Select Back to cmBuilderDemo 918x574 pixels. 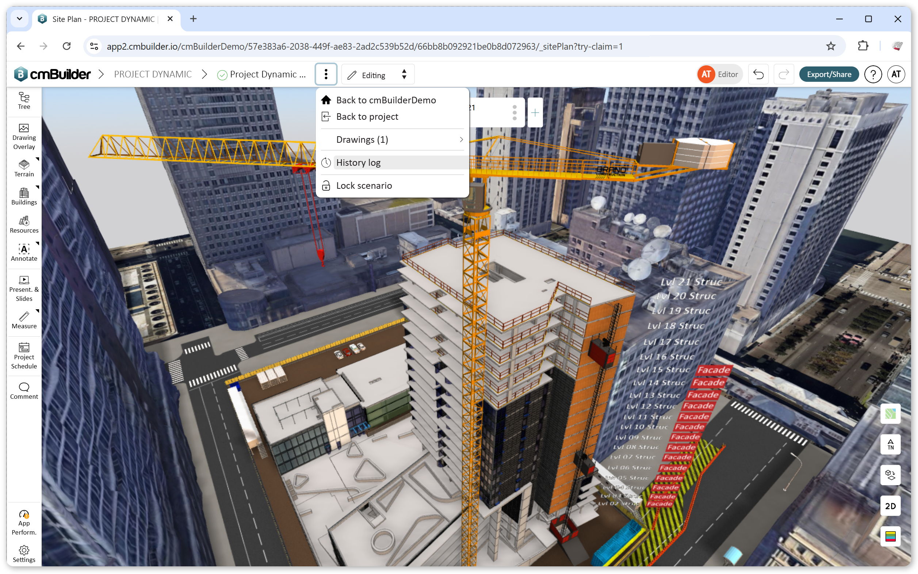[392, 100]
